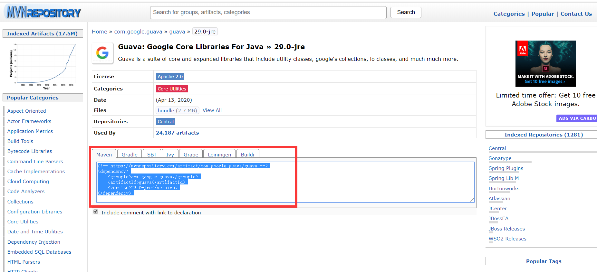Open the 24,187 artifacts usage link

[177, 133]
